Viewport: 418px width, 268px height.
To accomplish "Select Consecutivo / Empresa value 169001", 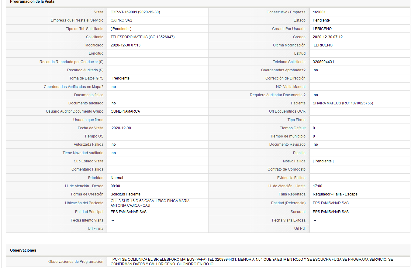I will click(319, 12).
